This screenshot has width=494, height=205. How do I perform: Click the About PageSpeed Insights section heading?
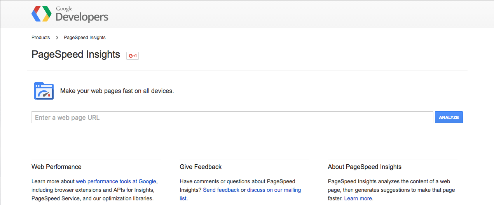click(365, 167)
